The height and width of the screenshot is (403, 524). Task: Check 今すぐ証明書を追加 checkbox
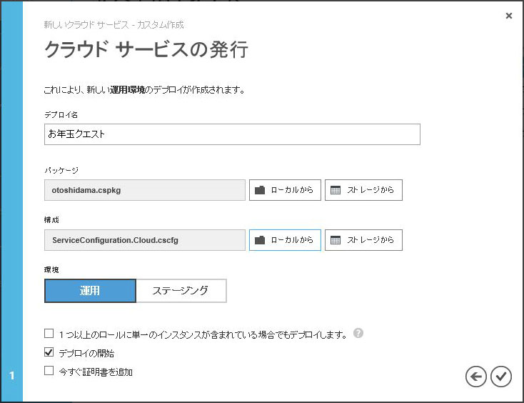point(49,371)
